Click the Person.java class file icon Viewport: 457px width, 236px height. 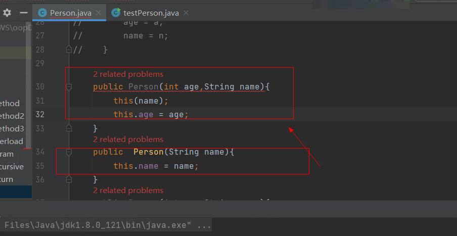pos(42,13)
